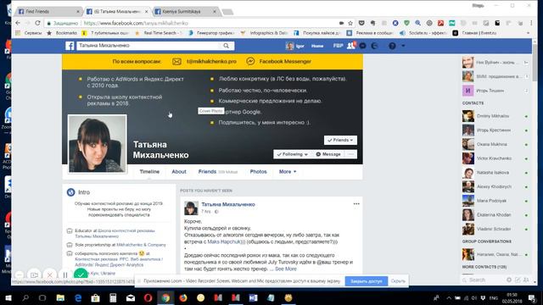Open the Messenger messages icon in top bar
Viewport: 543px width, 305px height.
click(x=362, y=46)
